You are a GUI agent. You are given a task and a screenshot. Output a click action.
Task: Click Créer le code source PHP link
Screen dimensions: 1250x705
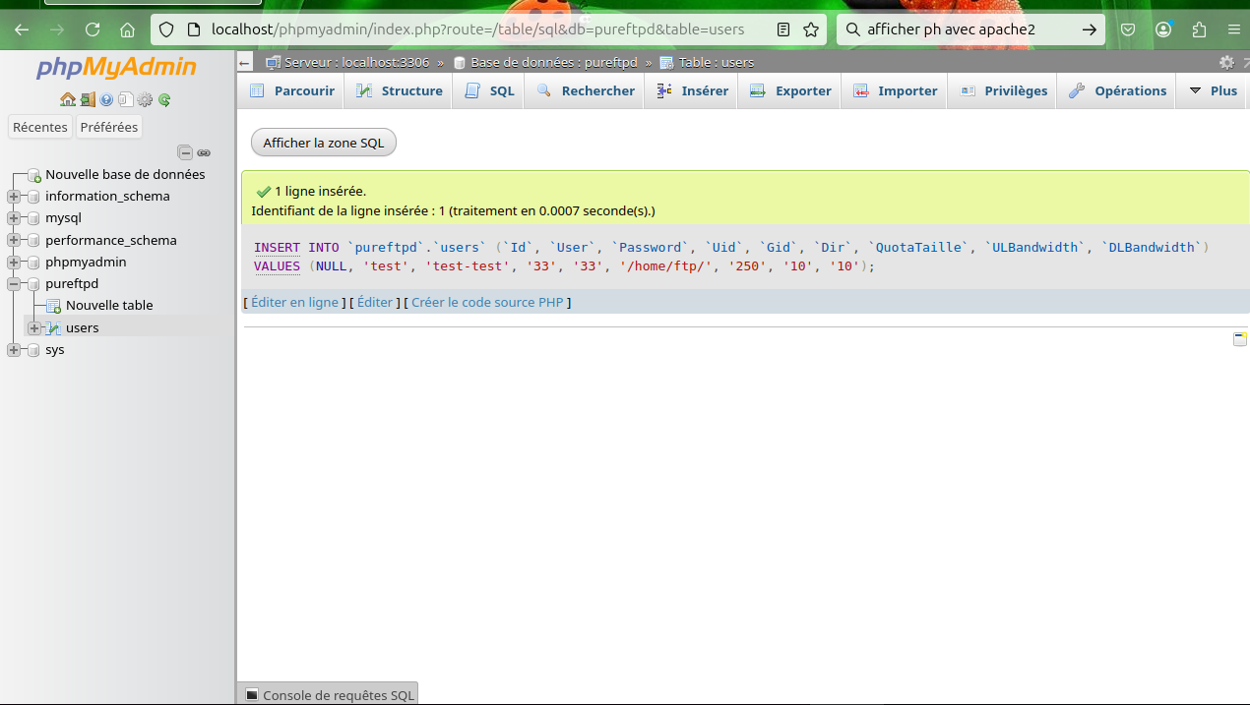[487, 302]
